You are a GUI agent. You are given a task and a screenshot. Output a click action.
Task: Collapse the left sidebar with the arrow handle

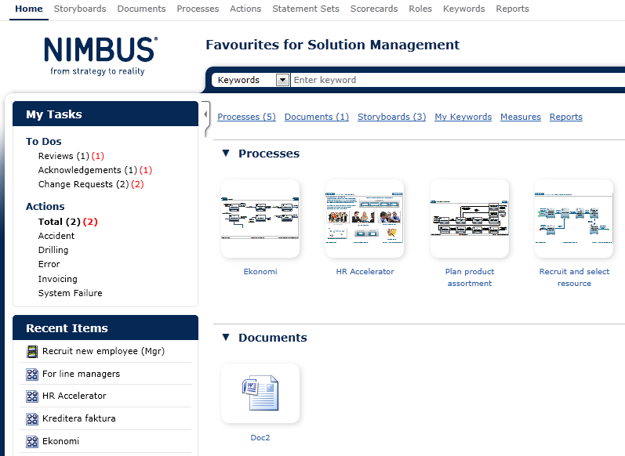tap(205, 114)
